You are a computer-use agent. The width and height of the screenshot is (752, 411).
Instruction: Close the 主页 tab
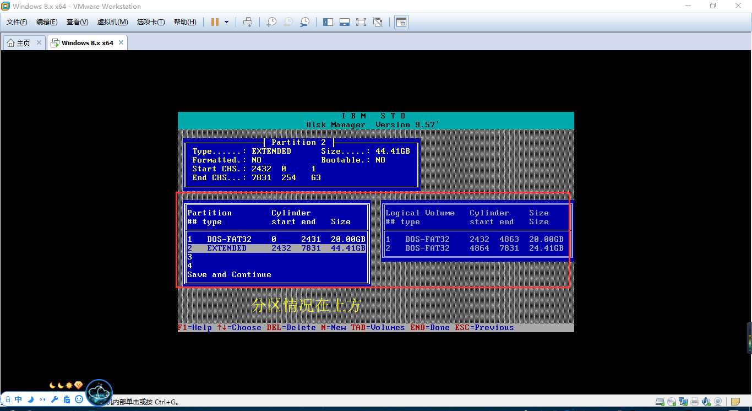pos(39,42)
